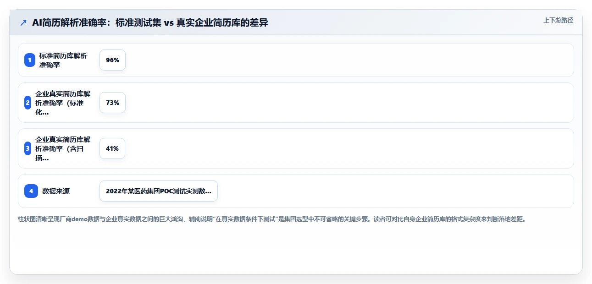Screen dimensions: 592x284
Task: Click the 柱状图清晰呈现 description paragraph
Action: click(272, 219)
